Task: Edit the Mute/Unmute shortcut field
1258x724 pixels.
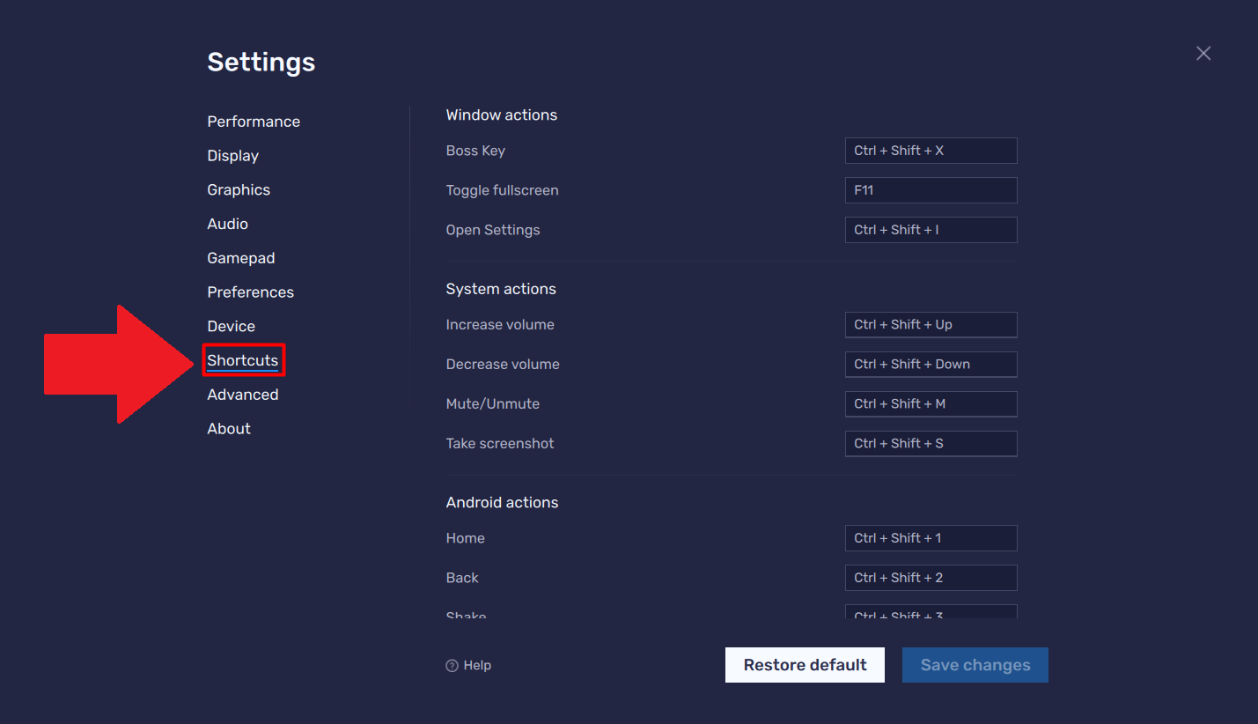Action: tap(931, 404)
